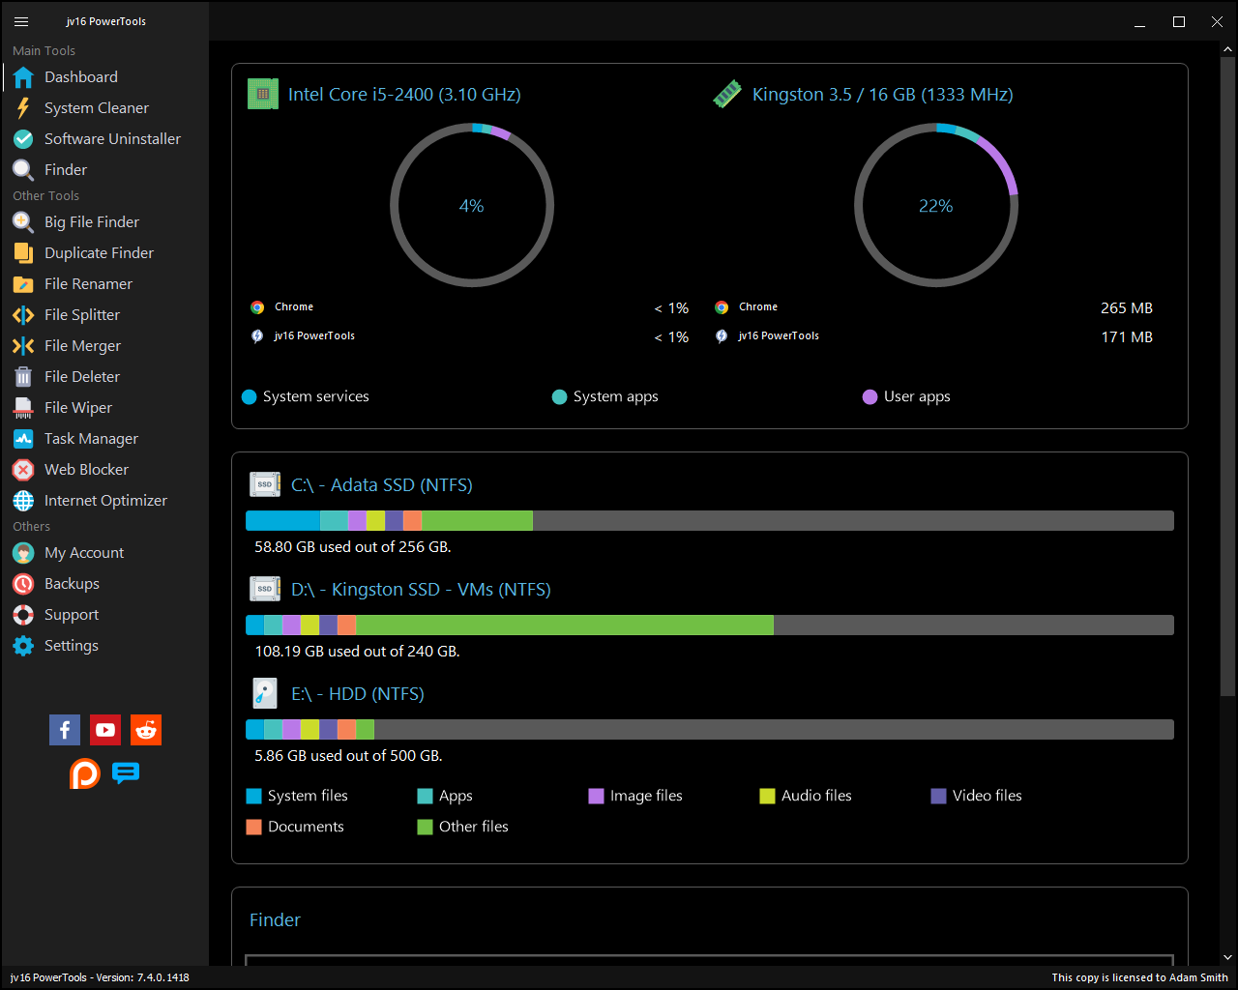This screenshot has width=1238, height=990.
Task: Launch the Duplicate Finder tool
Action: coord(99,253)
